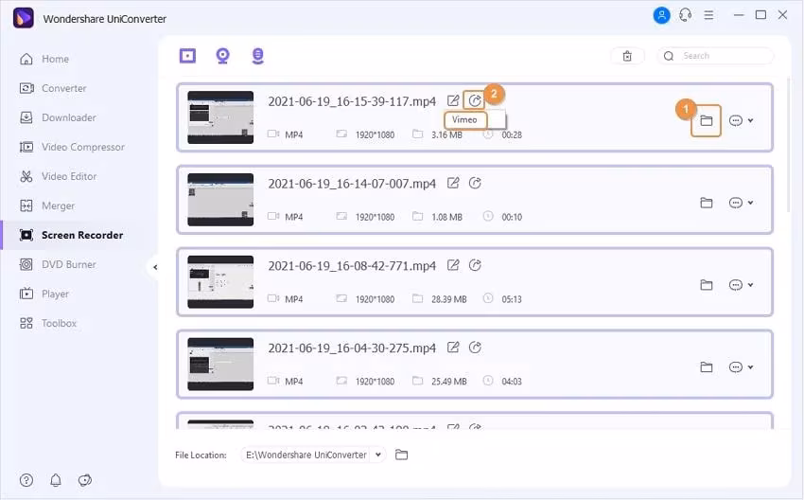Screen dimensions: 804x500
Task: Select file name 2021-06-19_16-04-30-275.mp4
Action: click(352, 348)
